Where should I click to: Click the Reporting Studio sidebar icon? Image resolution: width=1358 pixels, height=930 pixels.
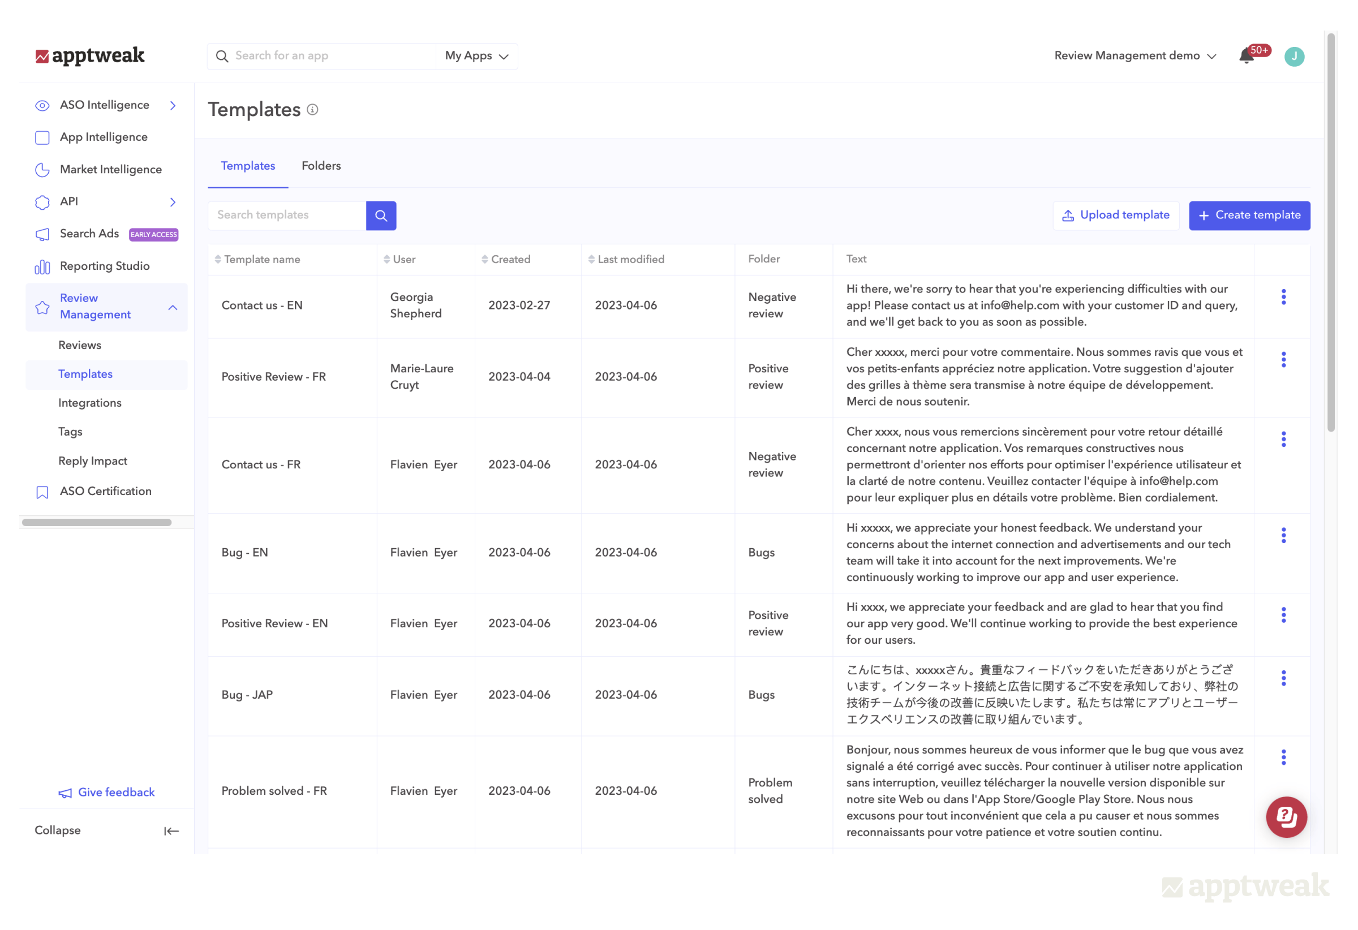click(42, 267)
